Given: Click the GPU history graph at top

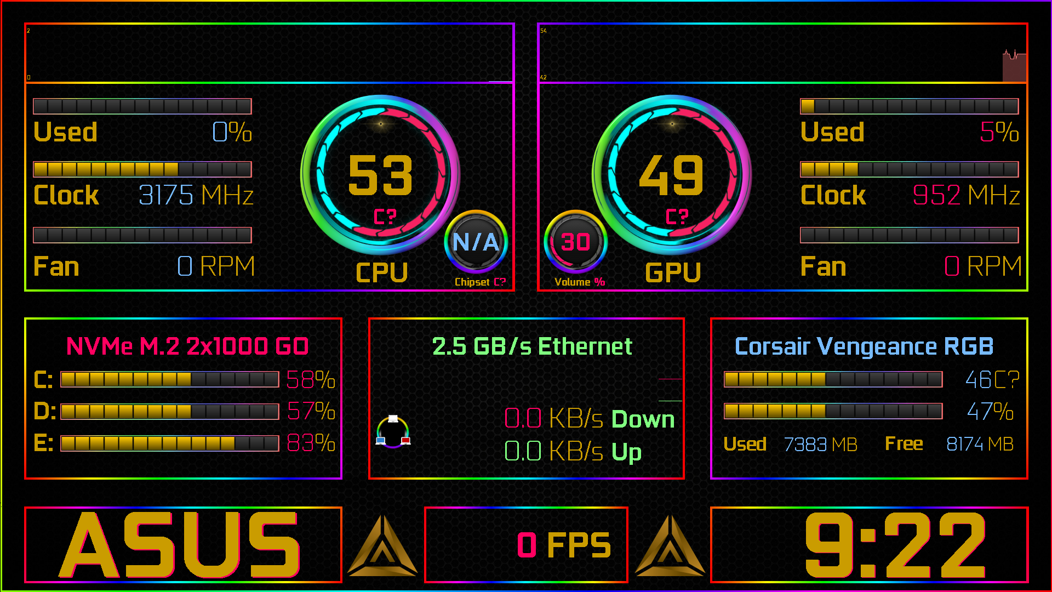Looking at the screenshot, I should (782, 53).
